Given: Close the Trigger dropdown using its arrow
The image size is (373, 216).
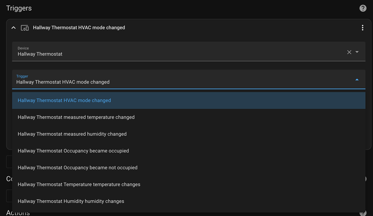Looking at the screenshot, I should (x=357, y=80).
